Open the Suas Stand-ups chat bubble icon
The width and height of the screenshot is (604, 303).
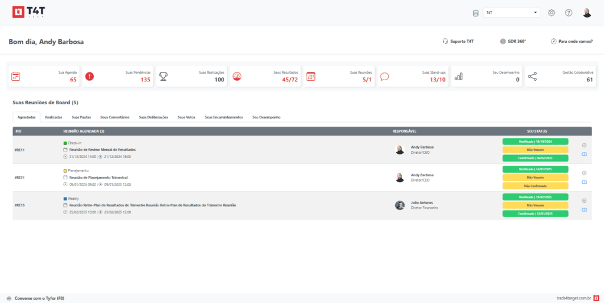click(385, 76)
